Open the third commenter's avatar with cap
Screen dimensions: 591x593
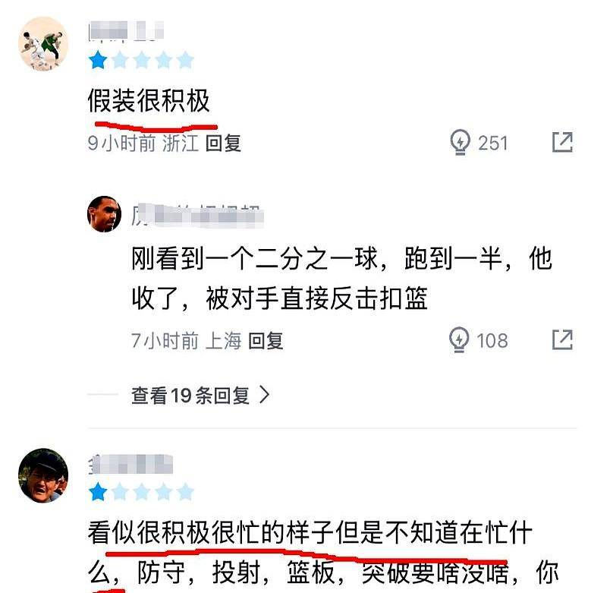43,475
